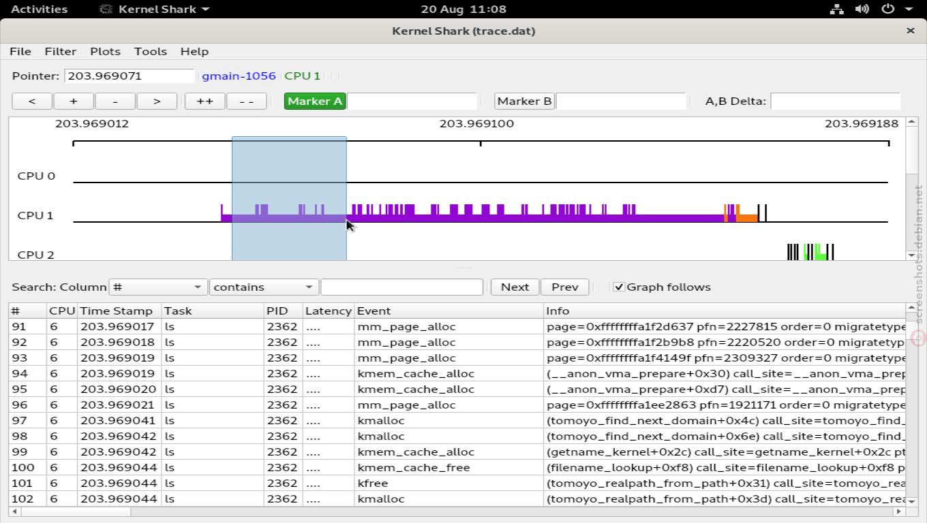Click the search text input field

401,287
